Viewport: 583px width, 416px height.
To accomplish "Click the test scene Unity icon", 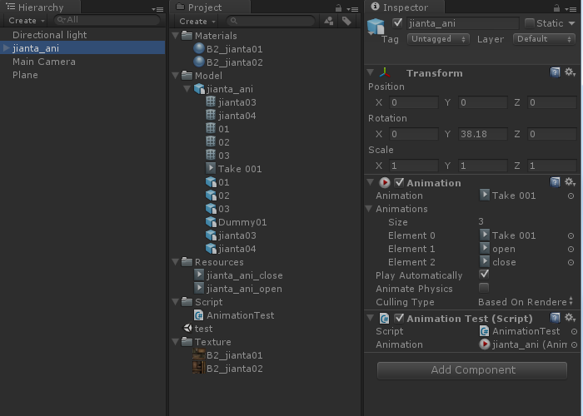I will (x=187, y=329).
